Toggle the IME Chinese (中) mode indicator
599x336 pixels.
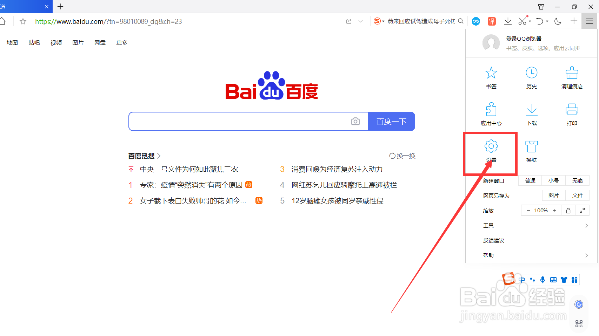(x=522, y=280)
